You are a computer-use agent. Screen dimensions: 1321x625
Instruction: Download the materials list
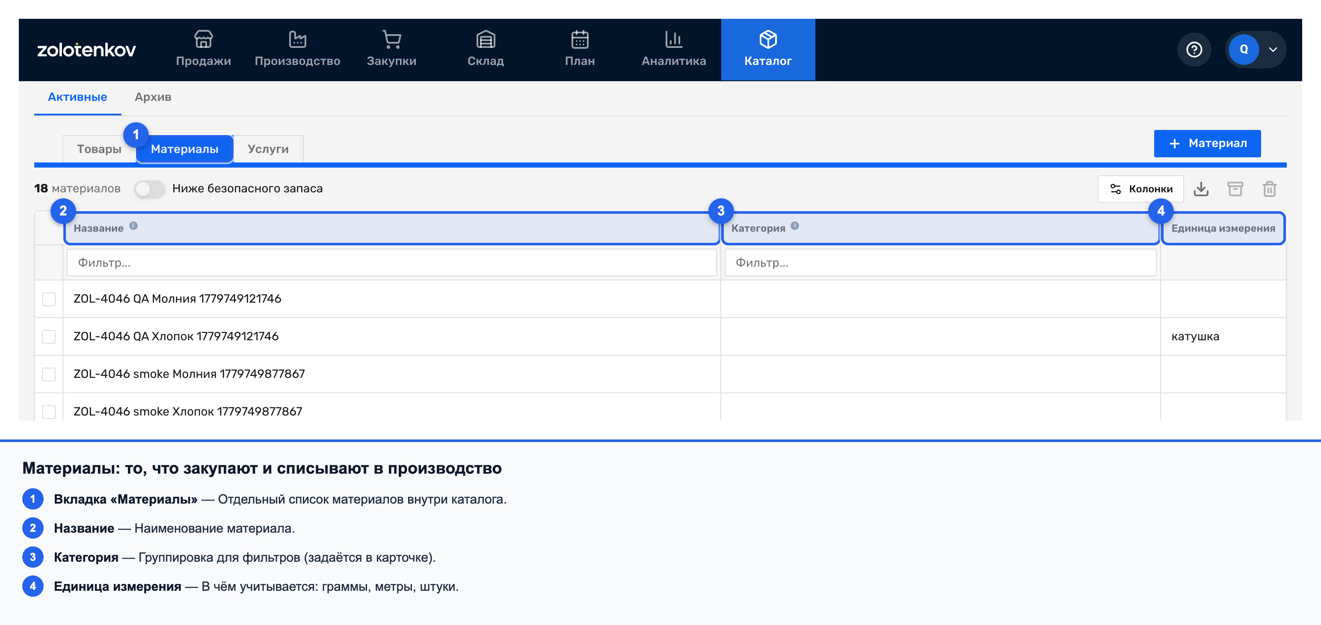(1201, 189)
